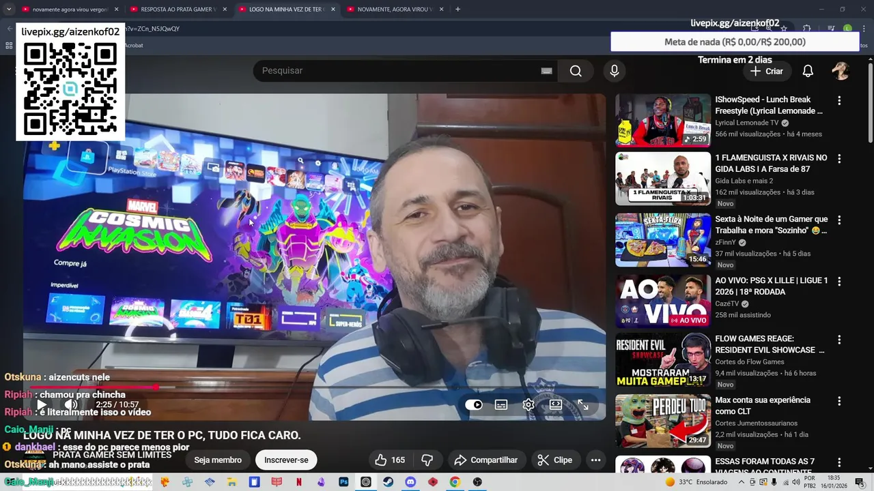874x491 pixels.
Task: Start voice search with the microphone
Action: 614,71
